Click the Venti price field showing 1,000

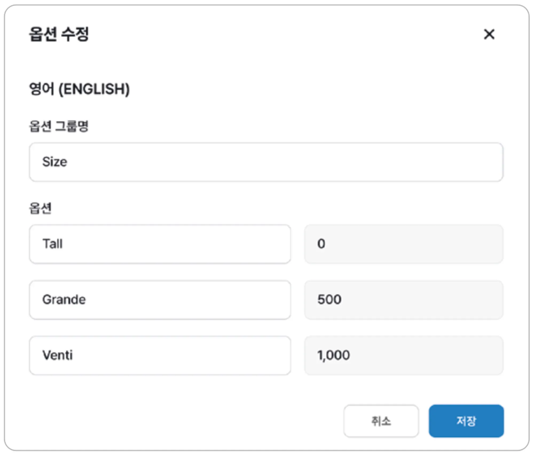403,355
